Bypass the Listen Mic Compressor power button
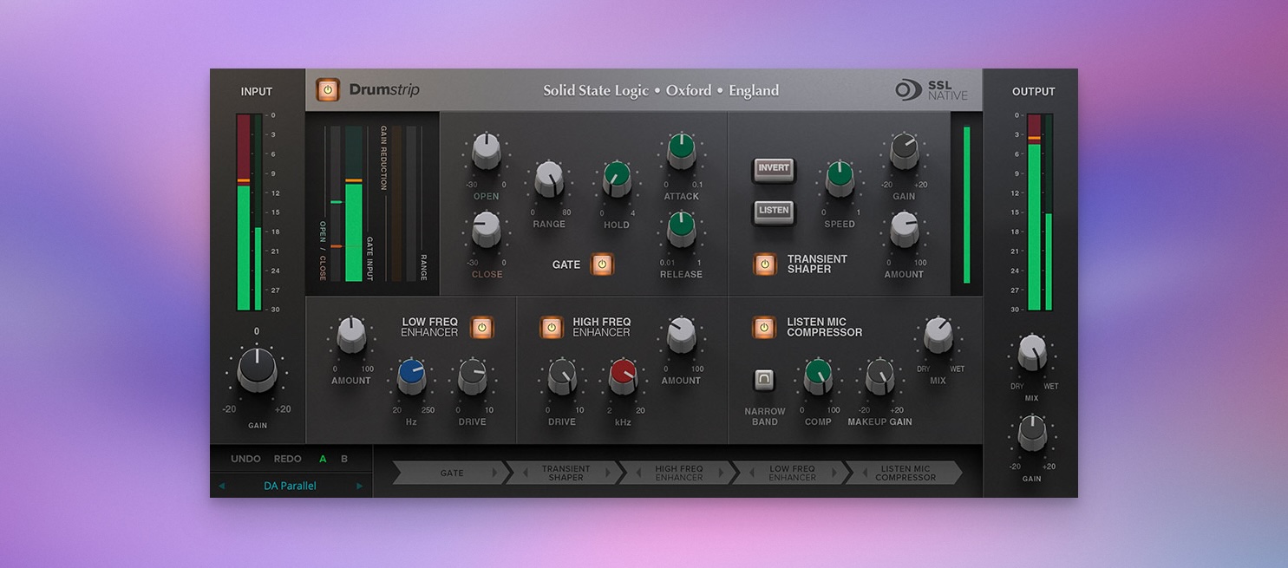 tap(764, 328)
